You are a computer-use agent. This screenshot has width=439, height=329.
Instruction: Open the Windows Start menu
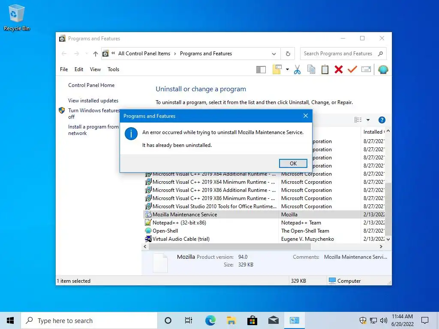point(10,320)
